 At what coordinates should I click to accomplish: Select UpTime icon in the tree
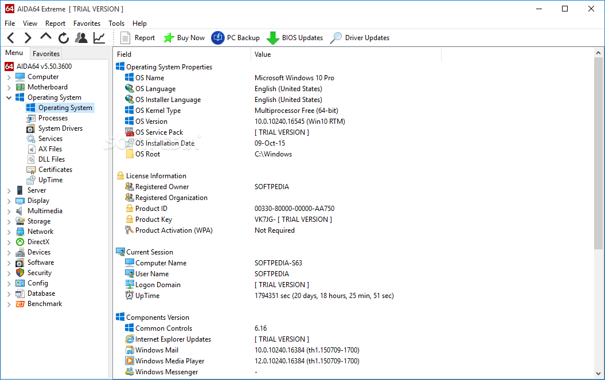tap(31, 180)
